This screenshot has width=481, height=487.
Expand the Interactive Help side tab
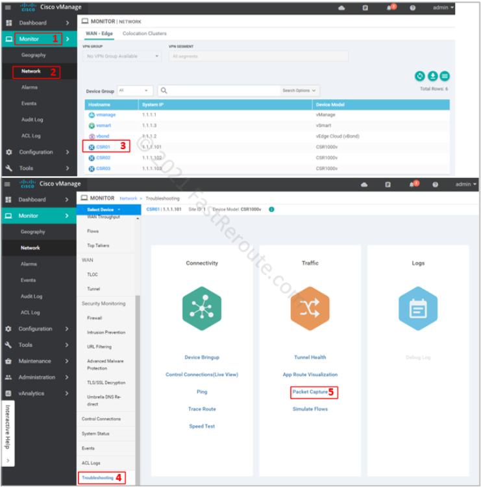coord(8,433)
